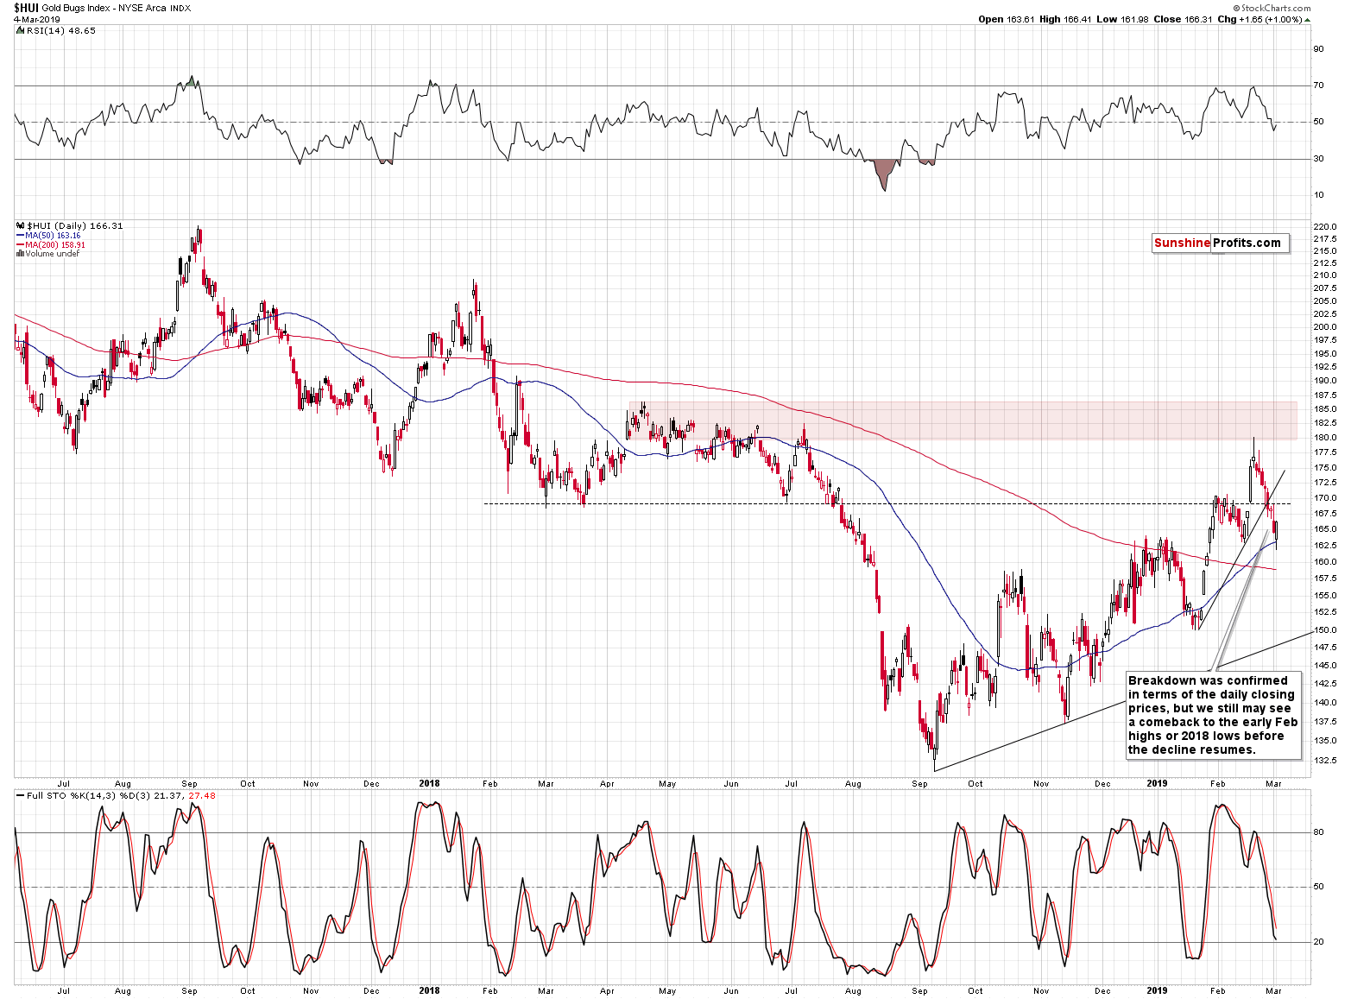1351x999 pixels.
Task: Click the 150.0 price axis label
Action: point(1325,629)
